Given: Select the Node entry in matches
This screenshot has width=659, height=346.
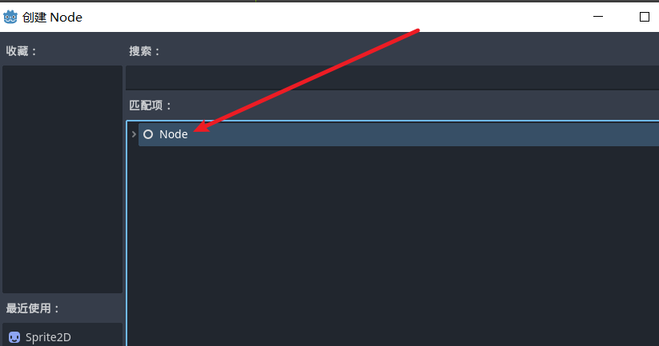Looking at the screenshot, I should [399, 134].
